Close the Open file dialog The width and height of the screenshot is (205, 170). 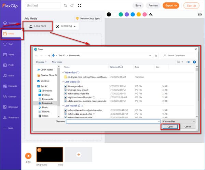[x=196, y=49]
